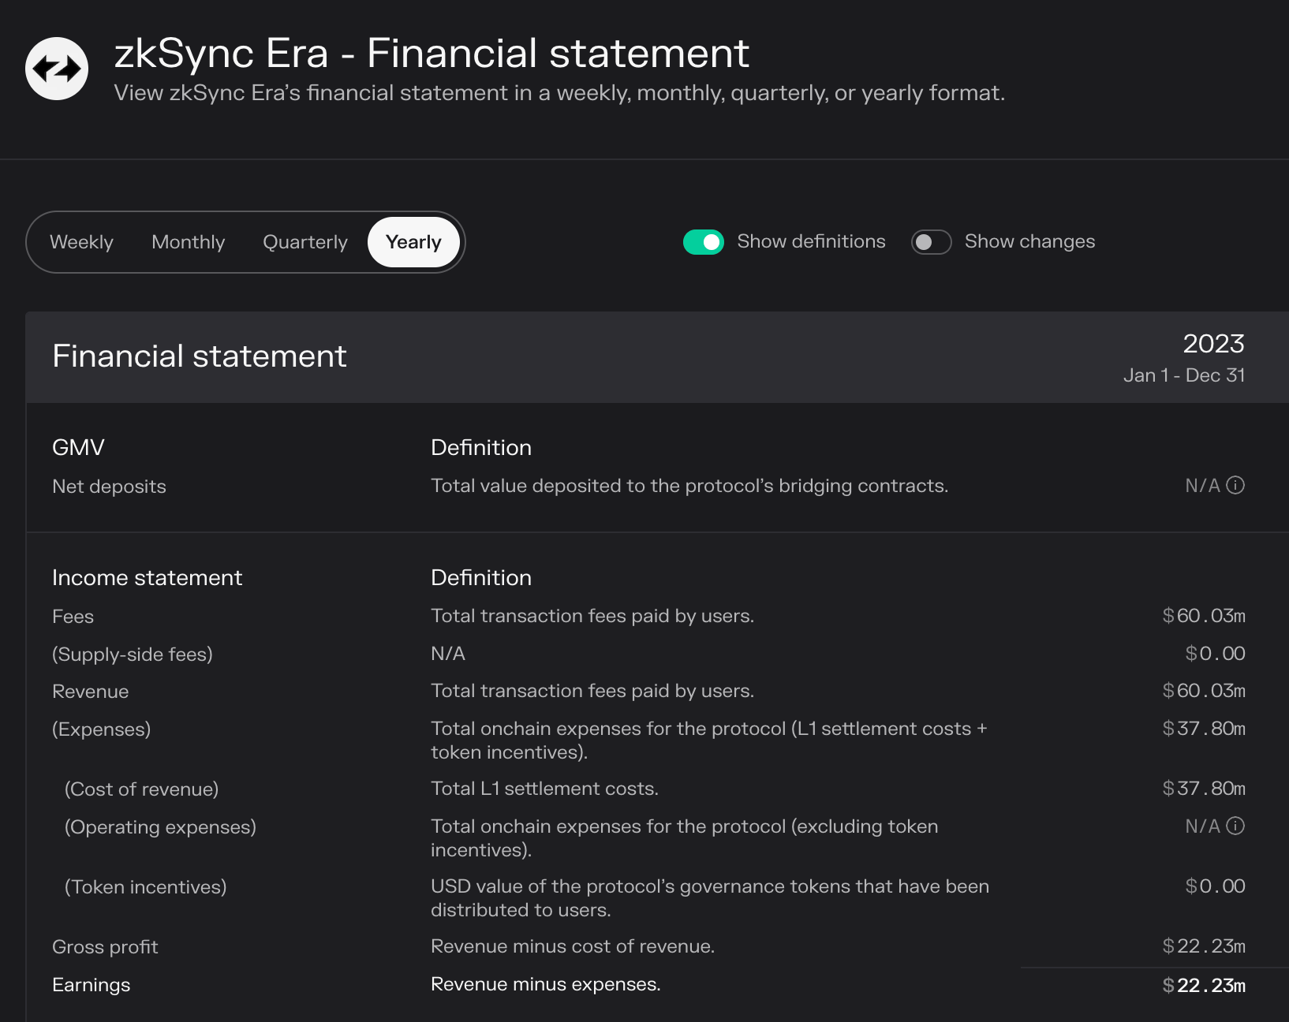Click the Revenue row label
The width and height of the screenshot is (1289, 1022).
(91, 692)
